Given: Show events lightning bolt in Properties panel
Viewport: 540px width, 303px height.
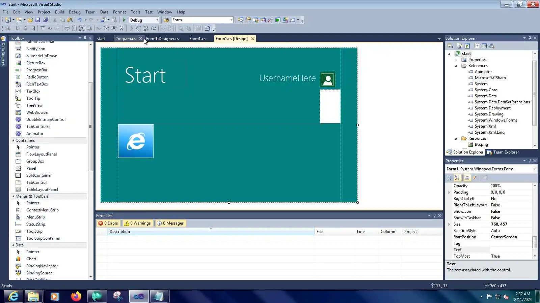Looking at the screenshot, I should tap(475, 178).
